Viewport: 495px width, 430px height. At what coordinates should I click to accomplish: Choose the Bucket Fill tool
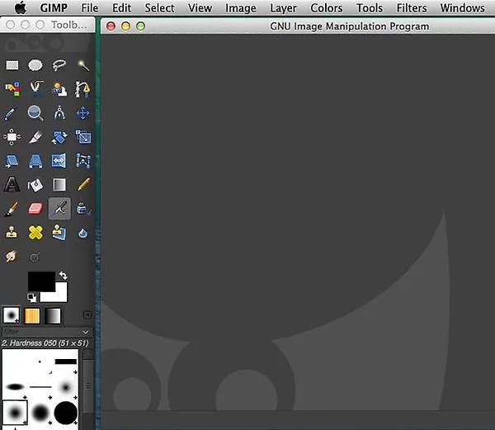pos(35,185)
